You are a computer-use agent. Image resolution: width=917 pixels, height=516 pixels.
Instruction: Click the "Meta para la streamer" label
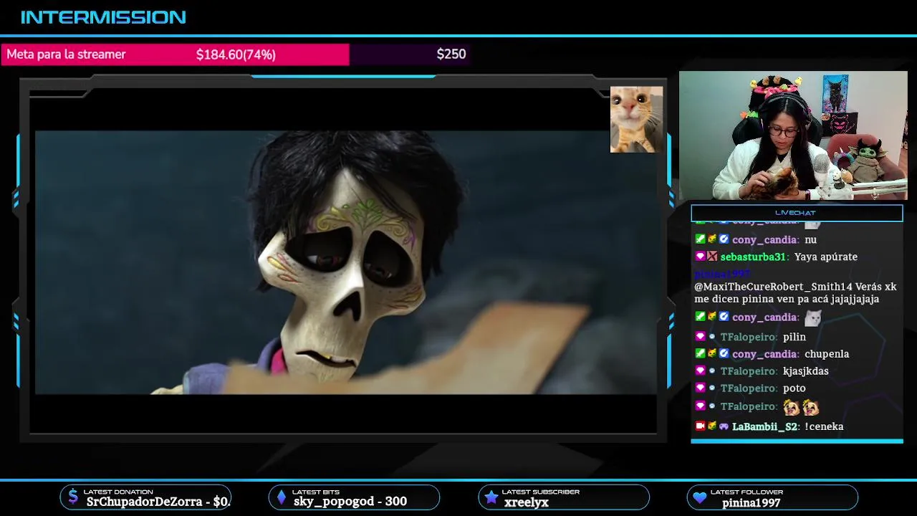[66, 54]
